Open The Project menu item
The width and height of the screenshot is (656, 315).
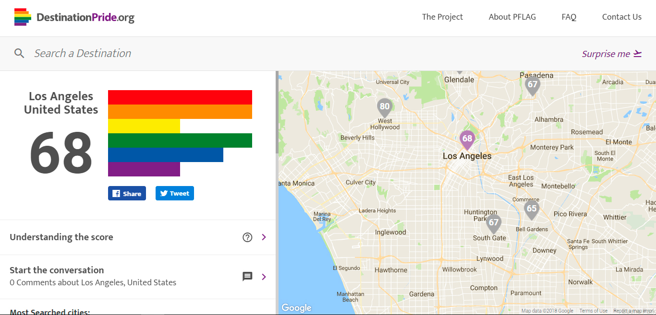(442, 17)
